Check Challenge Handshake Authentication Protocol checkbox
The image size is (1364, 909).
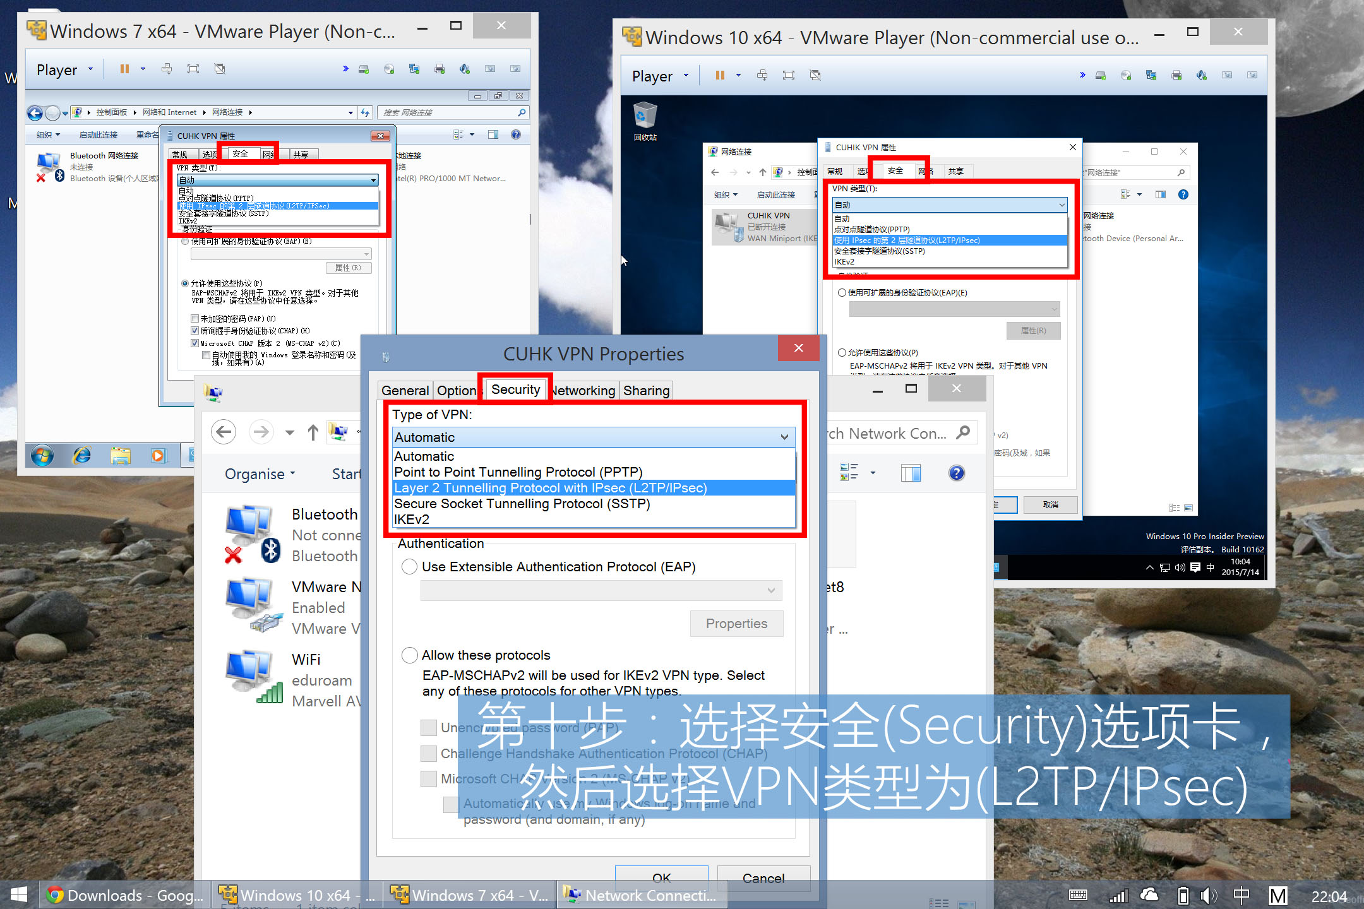point(429,753)
